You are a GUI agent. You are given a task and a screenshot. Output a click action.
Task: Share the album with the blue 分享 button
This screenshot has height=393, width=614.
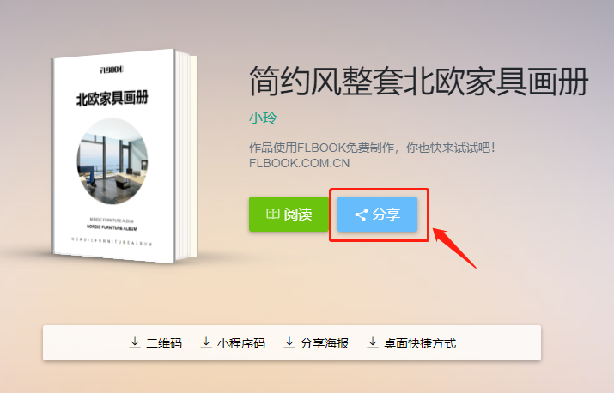click(377, 215)
